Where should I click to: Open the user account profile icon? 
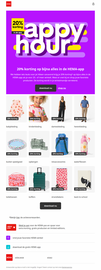(x=93, y=4)
